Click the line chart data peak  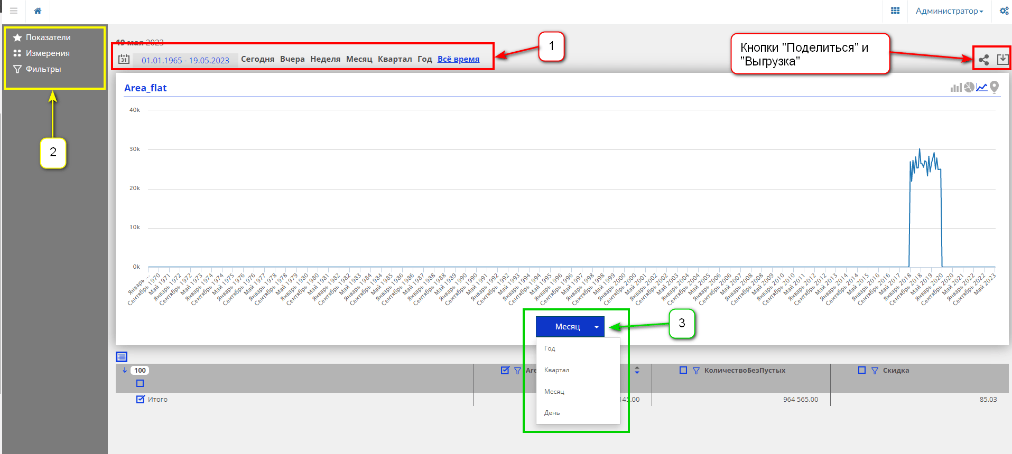click(920, 149)
